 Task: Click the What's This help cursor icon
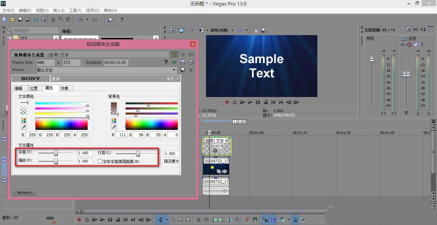point(121,19)
